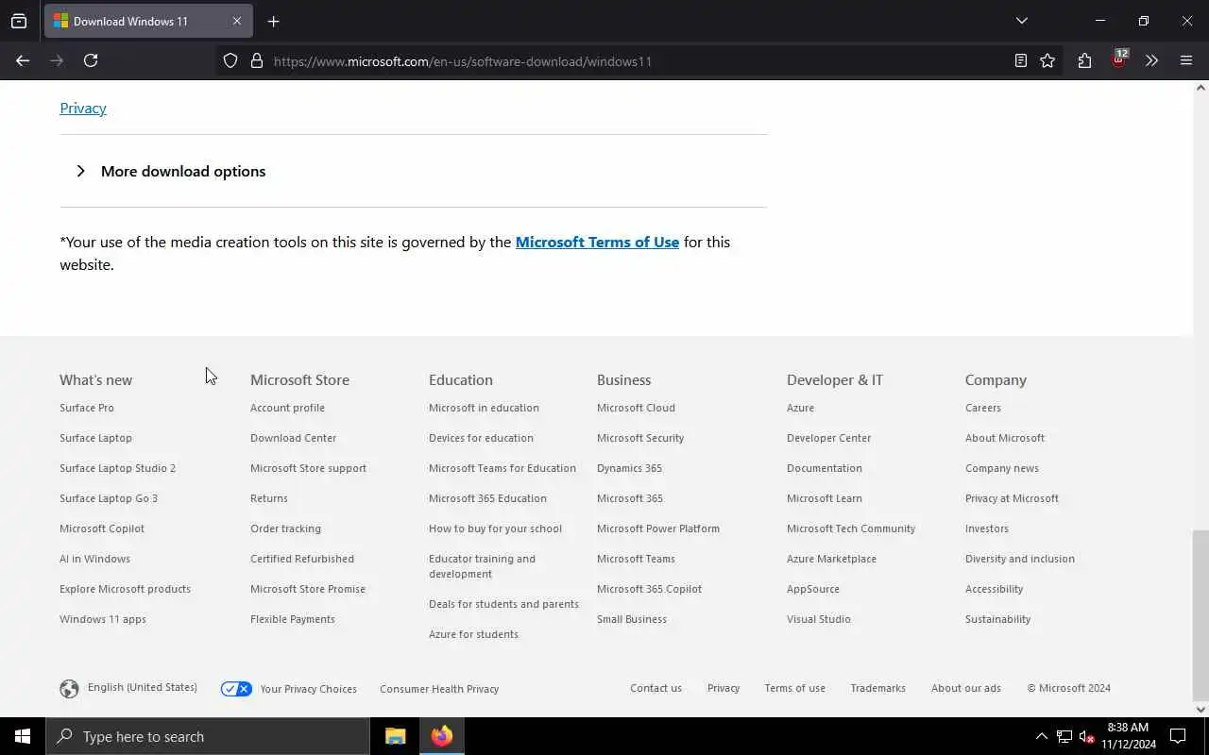Open the clock and date flyout
The width and height of the screenshot is (1209, 755).
tap(1128, 736)
